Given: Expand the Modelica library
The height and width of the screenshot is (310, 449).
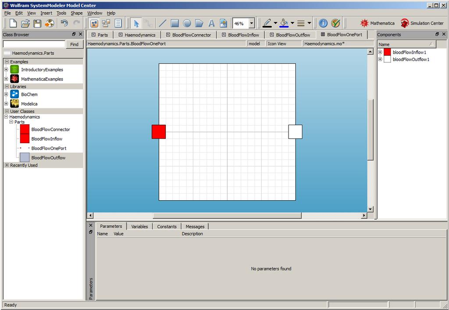Looking at the screenshot, I should [6, 104].
